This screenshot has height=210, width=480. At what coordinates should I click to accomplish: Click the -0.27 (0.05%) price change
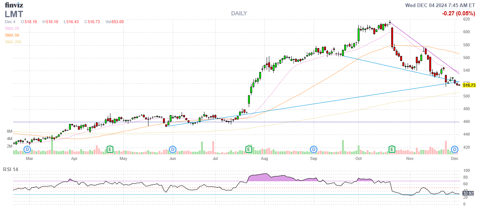coord(458,13)
